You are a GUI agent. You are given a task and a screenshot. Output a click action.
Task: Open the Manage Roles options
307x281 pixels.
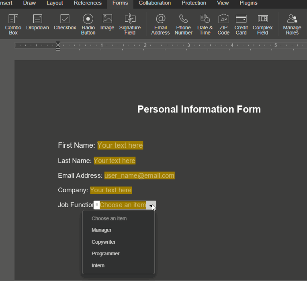292,24
